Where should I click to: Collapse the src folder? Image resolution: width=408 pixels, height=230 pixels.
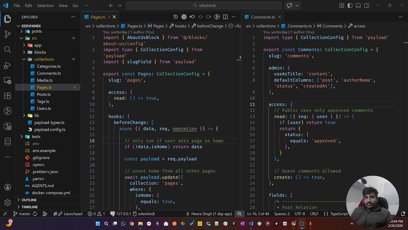[48, 38]
